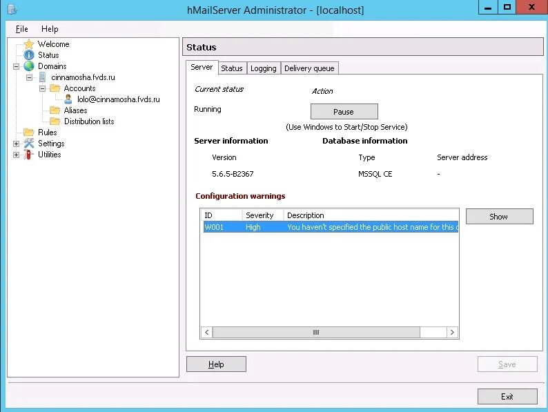The image size is (548, 412).
Task: Select Distribution lists label in tree
Action: coord(89,121)
